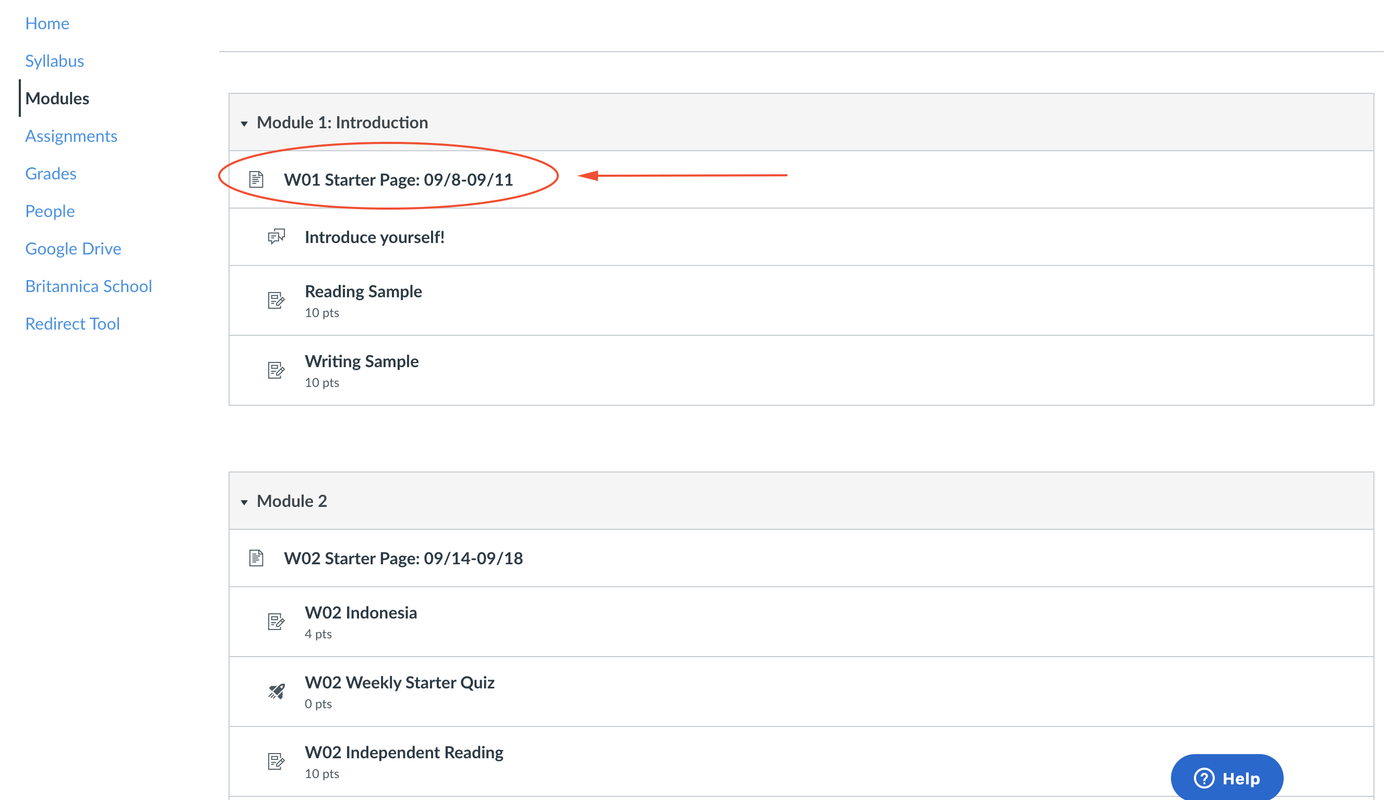This screenshot has height=800, width=1387.
Task: Click the rocket quiz icon for W02 Weekly Starter Quiz
Action: [x=277, y=691]
